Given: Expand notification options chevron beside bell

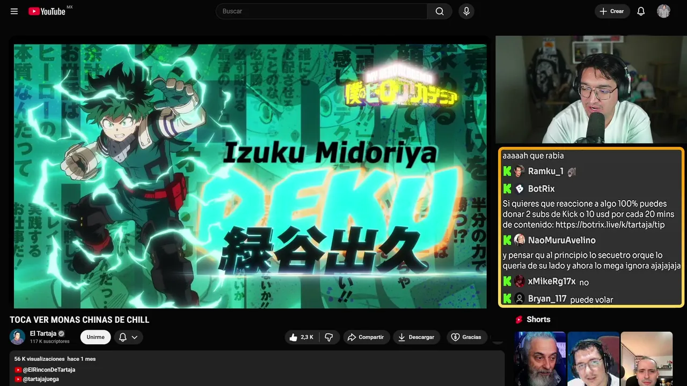Looking at the screenshot, I should [x=135, y=337].
